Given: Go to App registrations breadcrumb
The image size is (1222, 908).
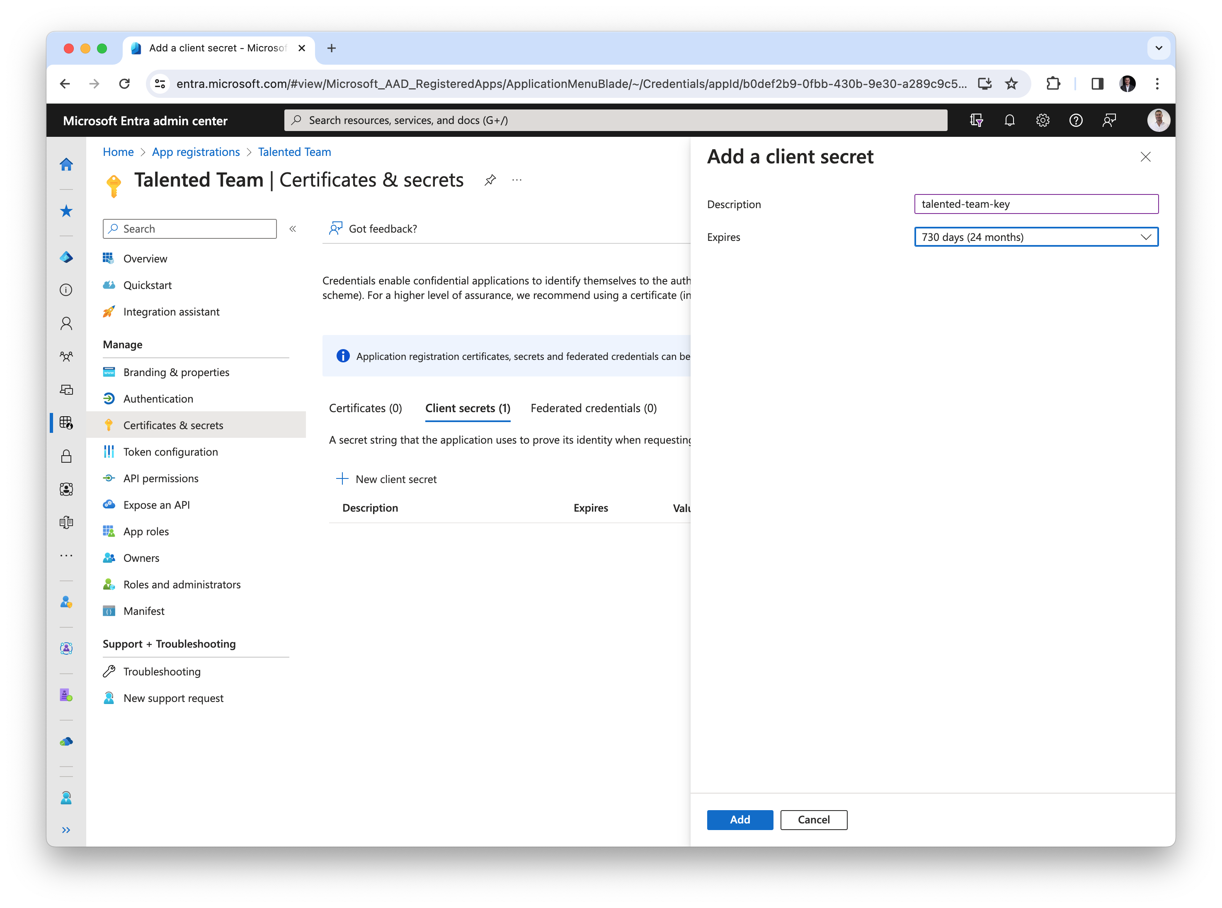Looking at the screenshot, I should click(196, 152).
